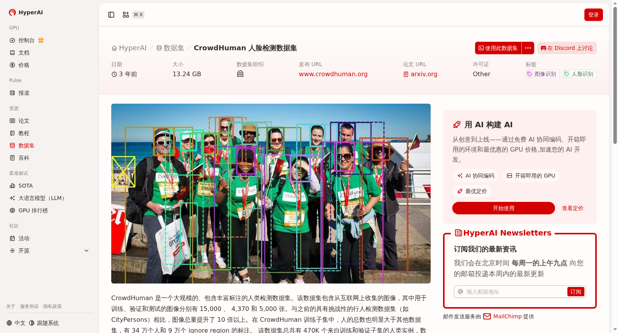Click the gift icon next to 控制台
618x333 pixels.
[41, 40]
